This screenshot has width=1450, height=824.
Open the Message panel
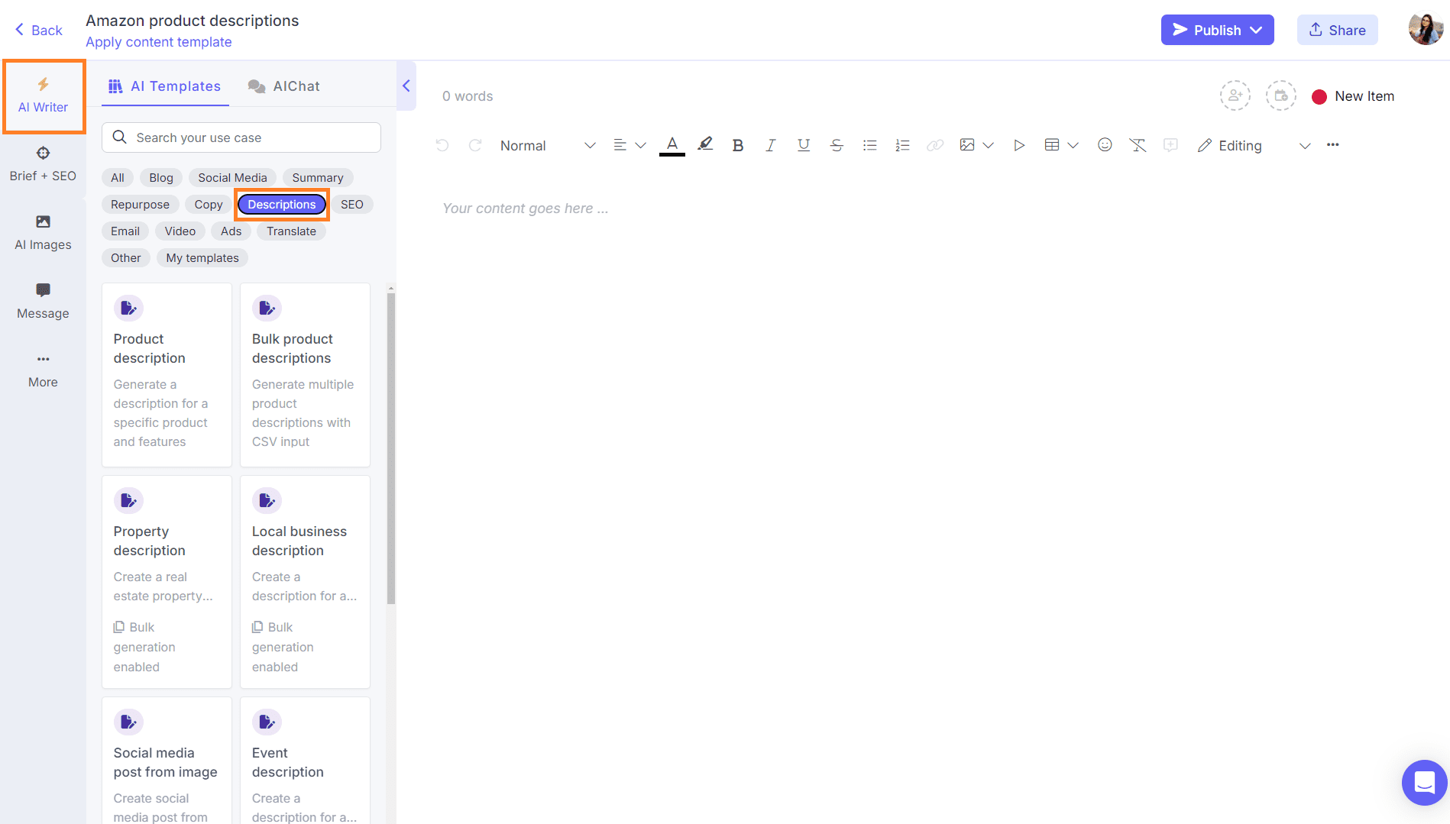click(43, 302)
